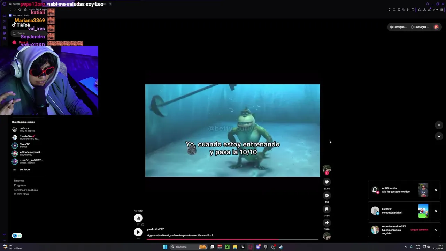Click the 'Conseguir ...' app button
Screen dimensions: 446x251
click(x=420, y=27)
